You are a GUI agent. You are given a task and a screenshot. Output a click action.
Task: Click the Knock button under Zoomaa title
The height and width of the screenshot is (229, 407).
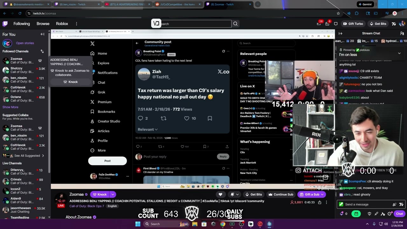click(x=100, y=194)
